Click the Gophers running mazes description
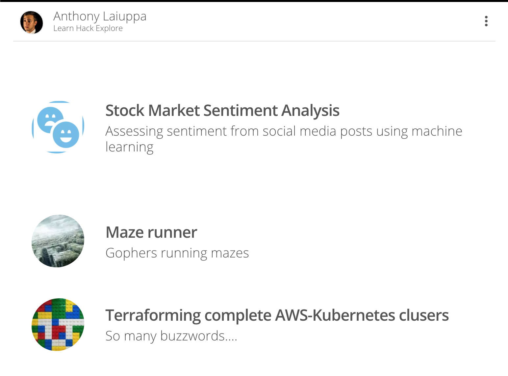The height and width of the screenshot is (376, 508). [x=177, y=253]
